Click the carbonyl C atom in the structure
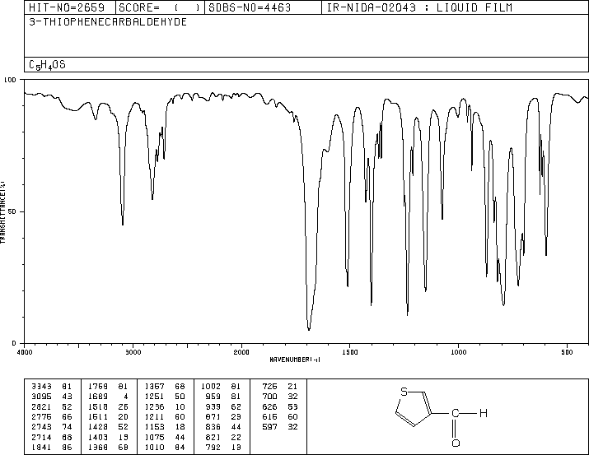This screenshot has width=589, height=455. 456,413
